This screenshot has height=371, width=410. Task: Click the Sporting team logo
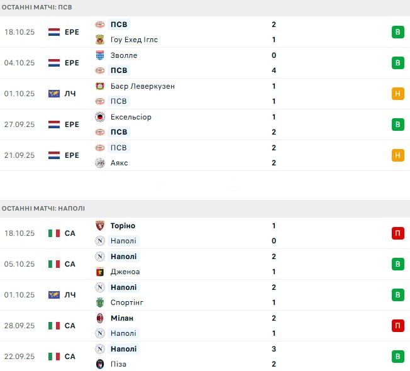pyautogui.click(x=100, y=302)
